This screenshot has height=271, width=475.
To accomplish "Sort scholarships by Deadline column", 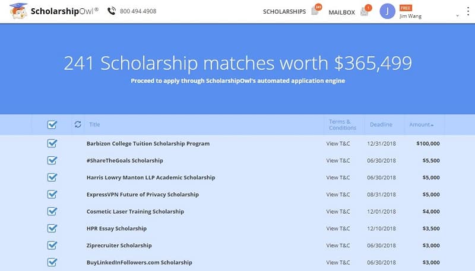I will coord(381,124).
